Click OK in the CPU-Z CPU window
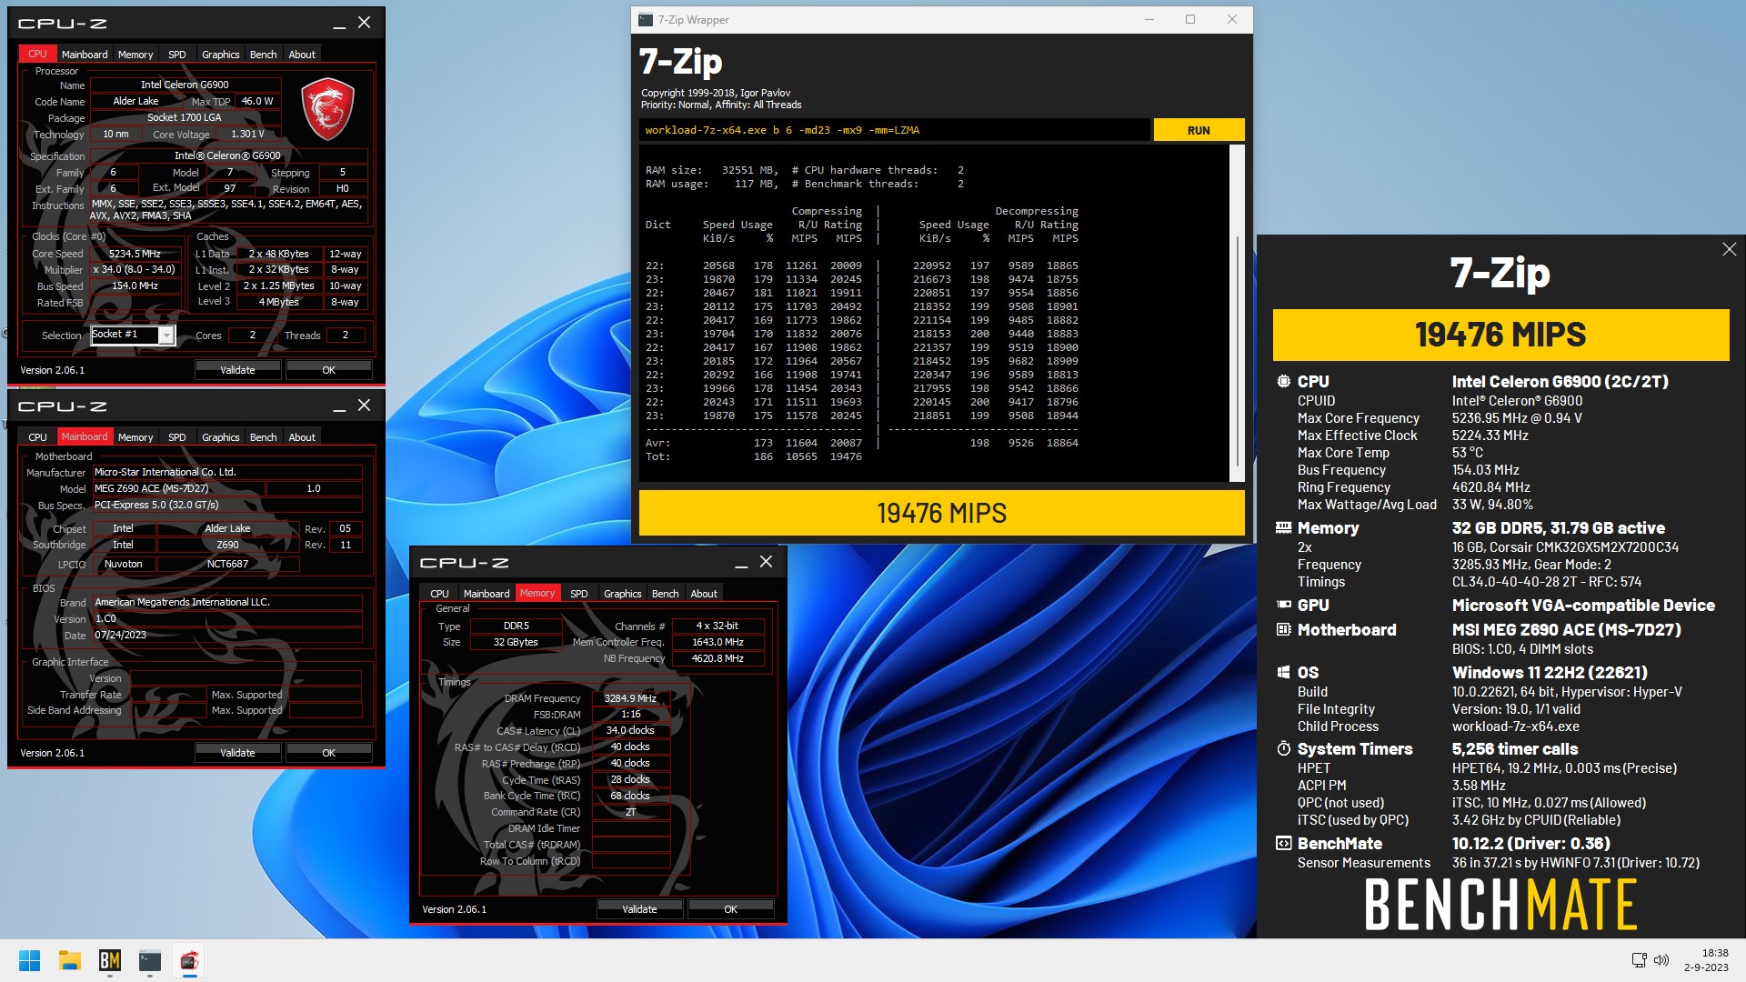Viewport: 1746px width, 982px height. click(329, 370)
